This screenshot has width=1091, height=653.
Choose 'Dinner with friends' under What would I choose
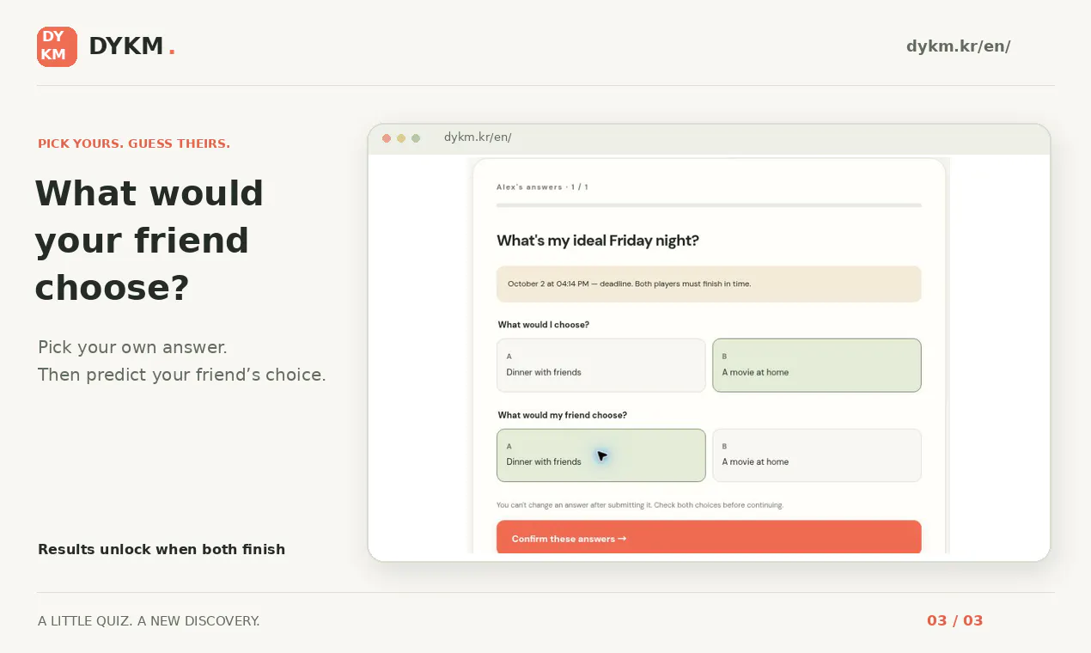[x=601, y=365]
